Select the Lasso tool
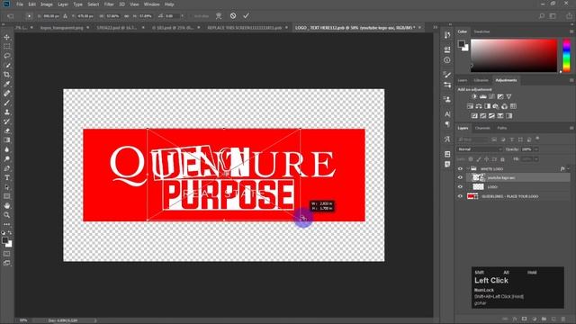The image size is (576, 324). pos(6,56)
